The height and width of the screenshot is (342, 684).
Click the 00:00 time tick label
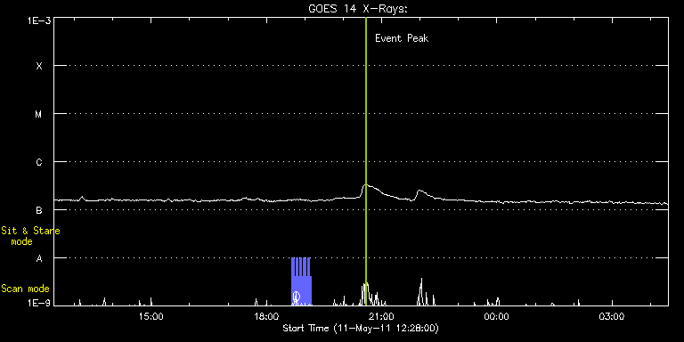coord(497,316)
